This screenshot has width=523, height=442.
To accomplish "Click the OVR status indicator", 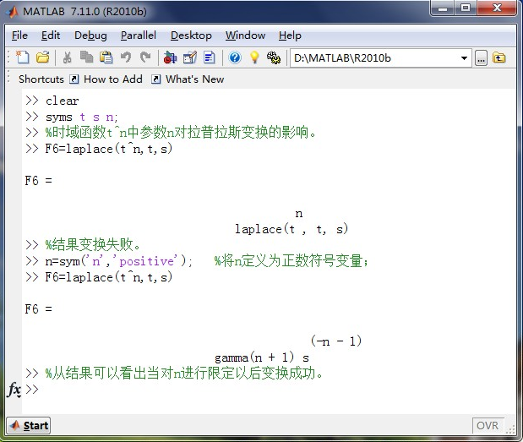I will tap(488, 426).
